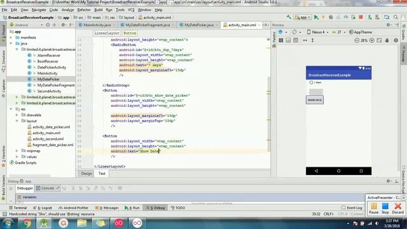Open the Build menu
407x229 pixels.
[x=98, y=10]
